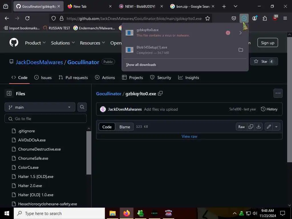Viewport: 292px width, 219px height.
Task: Open the three-dot more file actions
Action: (x=278, y=93)
